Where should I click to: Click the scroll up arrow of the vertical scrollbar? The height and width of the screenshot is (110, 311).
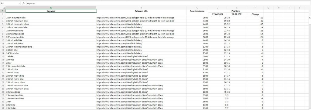point(309,17)
